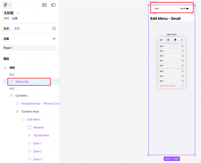Open the Figma main menu logo
Image resolution: width=201 pixels, height=163 pixels.
tap(5, 5)
